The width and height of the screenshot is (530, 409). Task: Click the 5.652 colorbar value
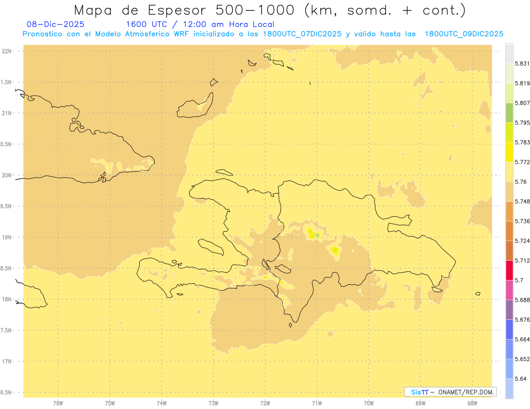click(x=522, y=359)
